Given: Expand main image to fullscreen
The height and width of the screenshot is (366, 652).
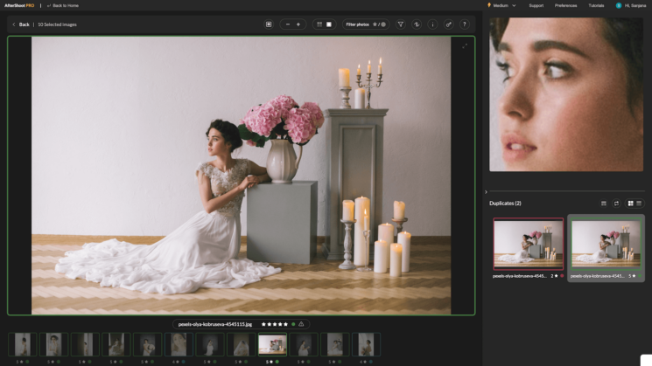Looking at the screenshot, I should coord(465,46).
